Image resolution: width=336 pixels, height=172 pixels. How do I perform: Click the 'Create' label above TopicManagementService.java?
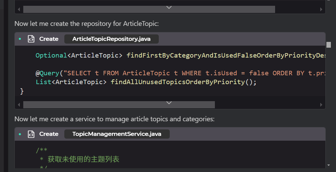point(49,134)
